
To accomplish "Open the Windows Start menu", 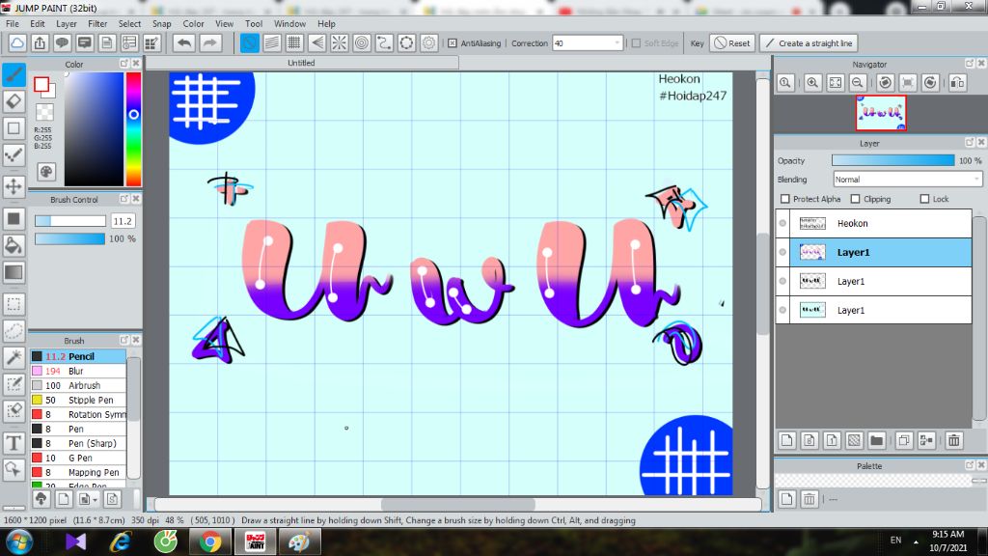I will (x=18, y=542).
